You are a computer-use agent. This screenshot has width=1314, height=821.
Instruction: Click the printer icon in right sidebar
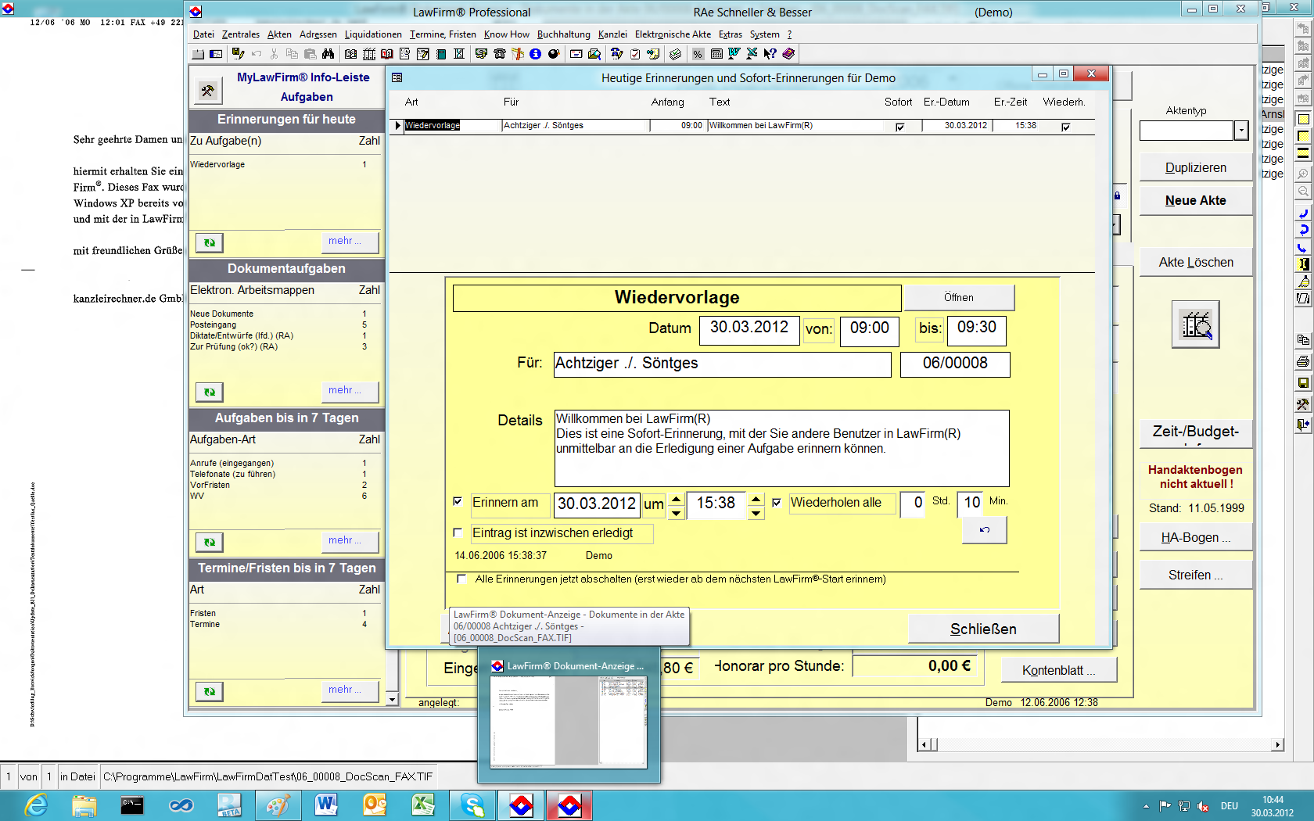(1303, 361)
